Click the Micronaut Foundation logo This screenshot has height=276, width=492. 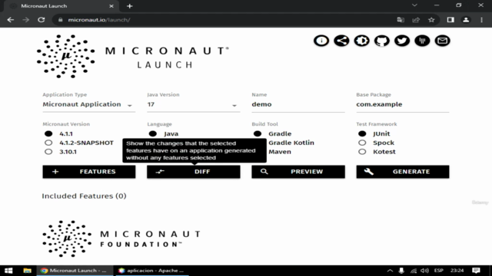(121, 238)
